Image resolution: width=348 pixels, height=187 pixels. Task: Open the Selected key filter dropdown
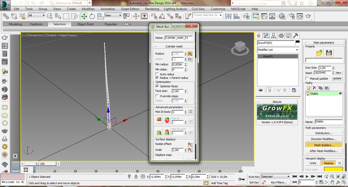[x=276, y=177]
